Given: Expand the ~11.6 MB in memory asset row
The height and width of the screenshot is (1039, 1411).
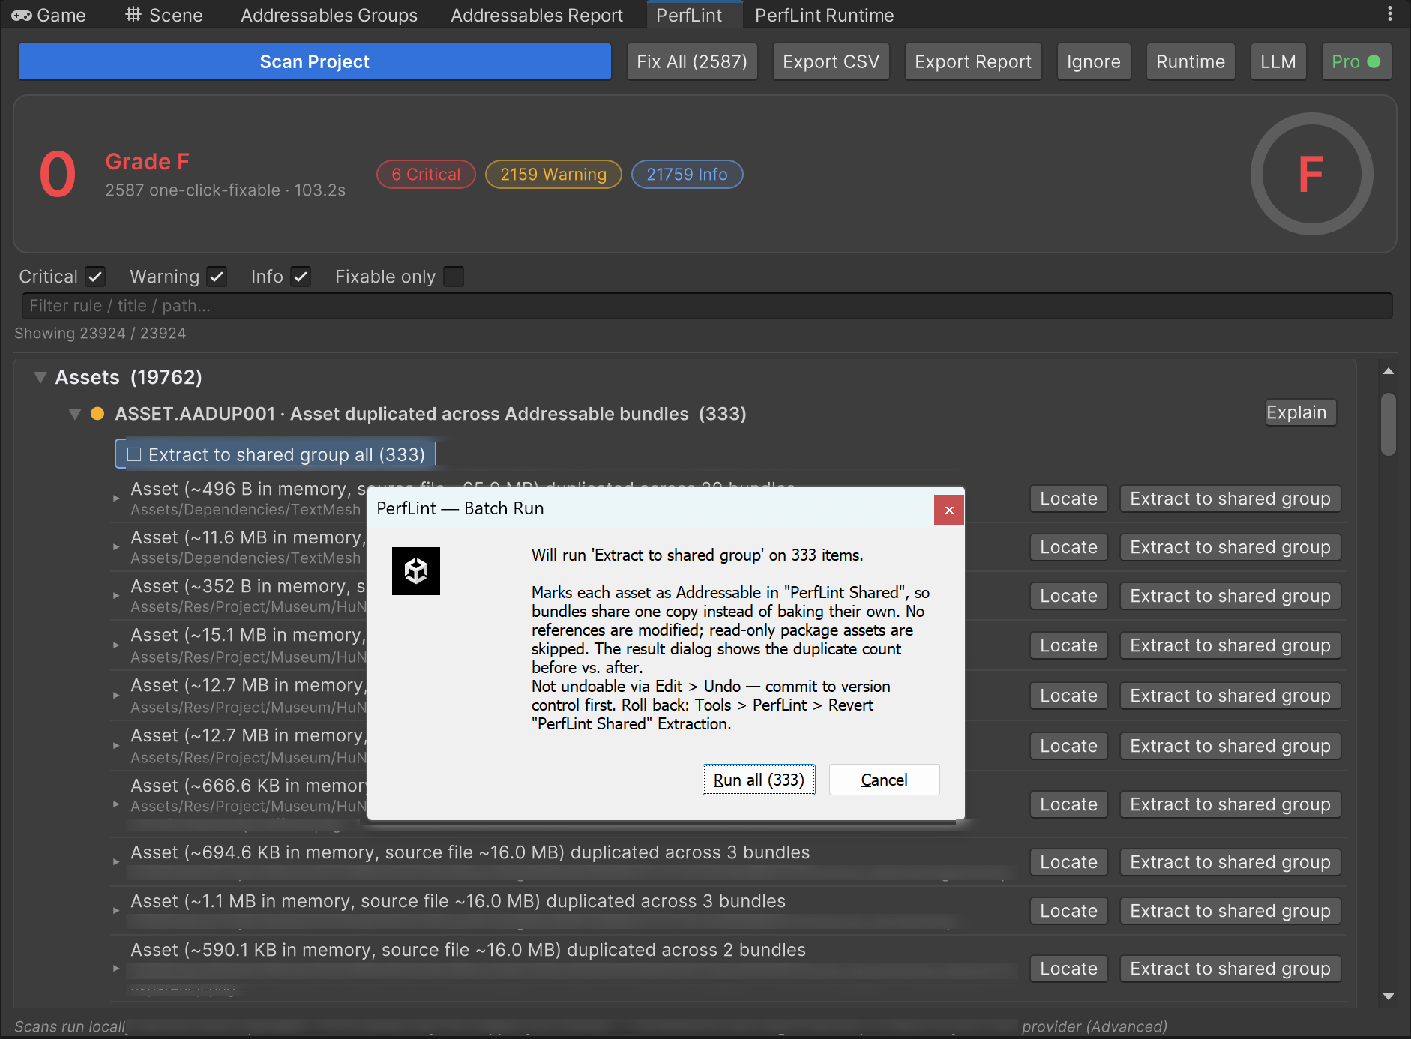Looking at the screenshot, I should pyautogui.click(x=116, y=546).
